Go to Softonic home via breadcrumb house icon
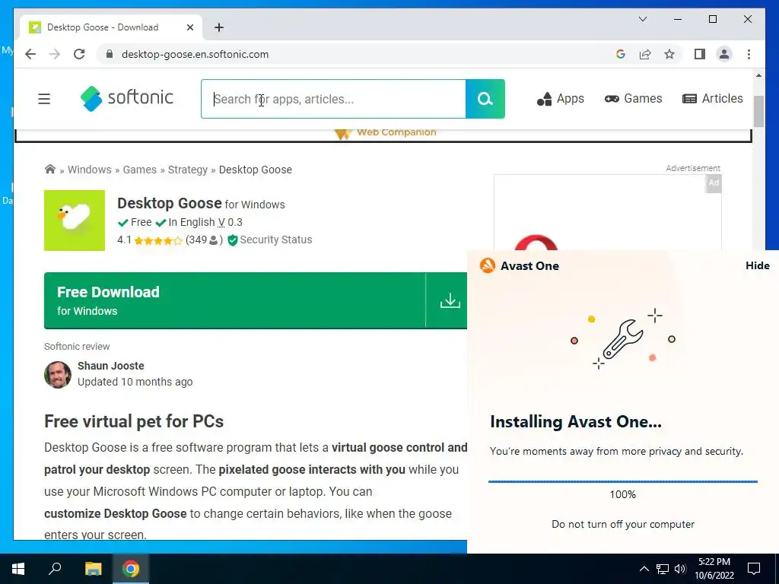This screenshot has width=779, height=584. pos(50,170)
